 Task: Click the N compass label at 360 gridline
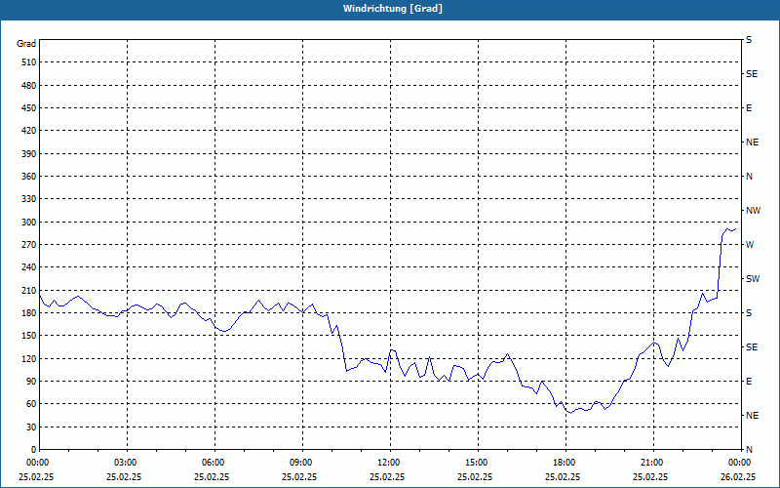click(x=749, y=177)
